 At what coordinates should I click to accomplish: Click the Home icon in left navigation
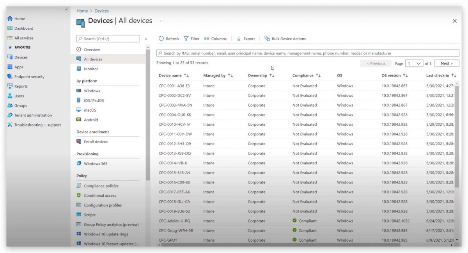(x=10, y=19)
